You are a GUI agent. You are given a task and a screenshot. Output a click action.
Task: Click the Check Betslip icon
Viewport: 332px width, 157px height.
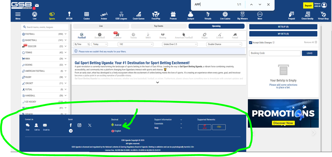(307, 14)
